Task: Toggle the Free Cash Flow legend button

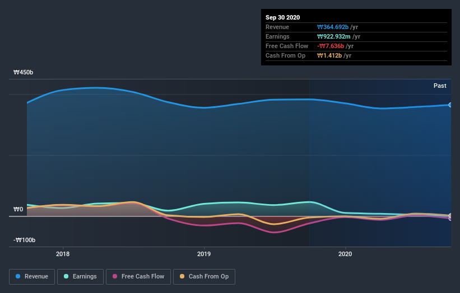Action: click(138, 277)
